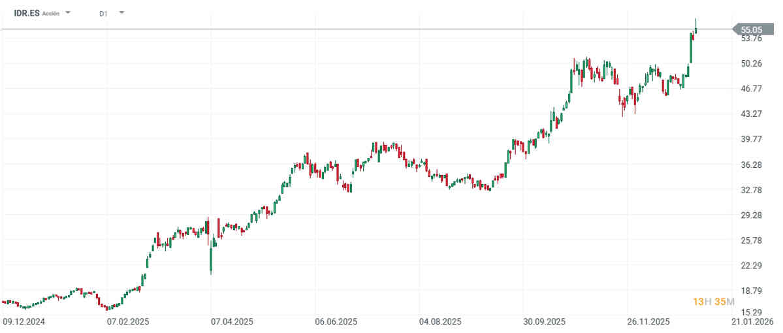Click the 50.26 price axis label

pos(752,63)
